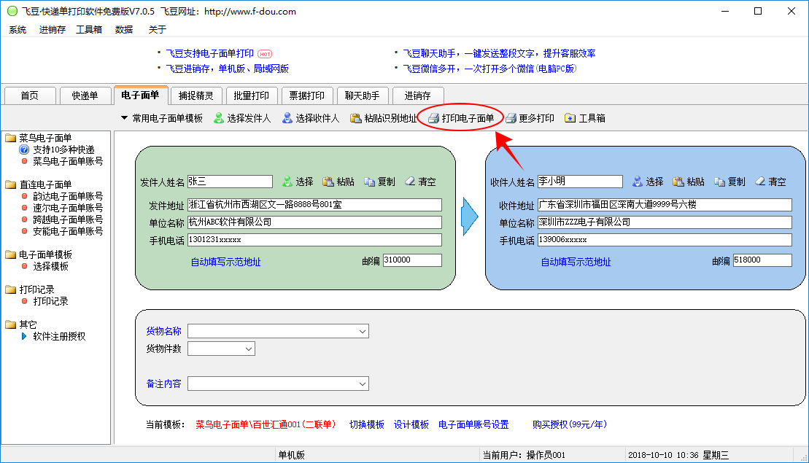Switch to the 快递单 tab

[x=85, y=96]
